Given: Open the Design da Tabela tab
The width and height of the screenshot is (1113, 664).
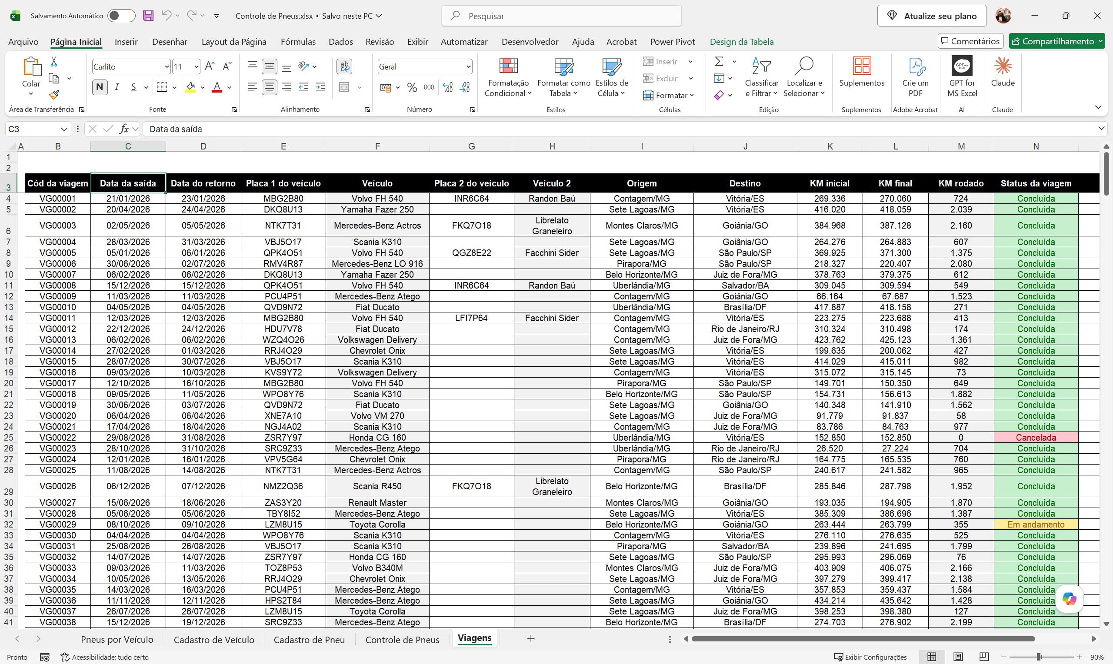Looking at the screenshot, I should (742, 42).
